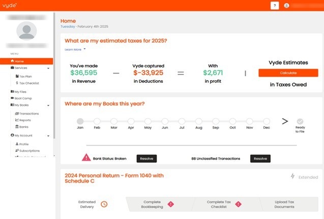Viewport: 324px width, 219px height.
Task: Click the right chevron after Dec
Action: (x=285, y=121)
